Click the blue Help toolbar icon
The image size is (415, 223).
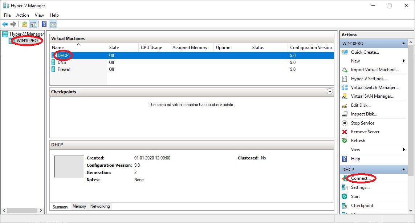(44, 24)
